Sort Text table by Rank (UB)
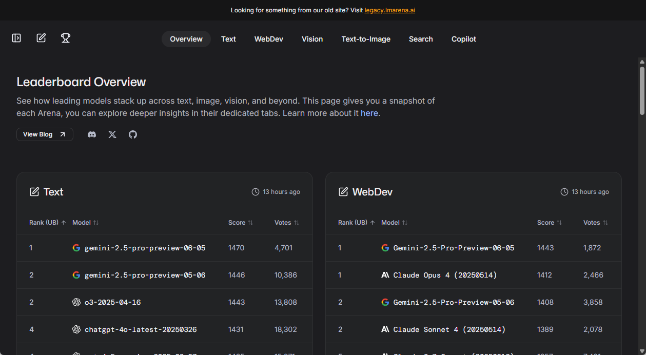Screen dimensions: 646x355 (48, 223)
